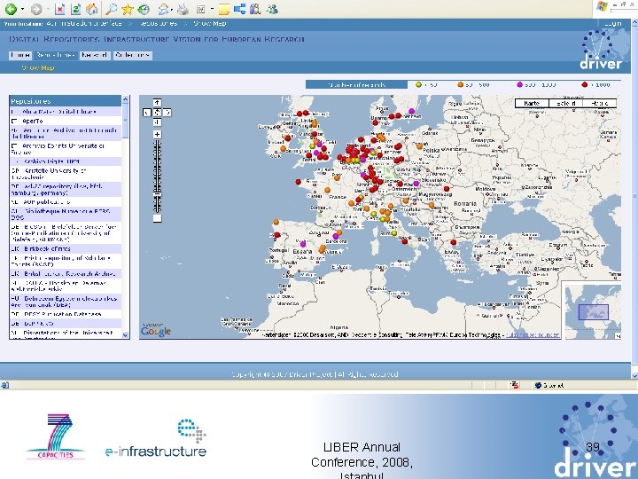Pan the map up with arrow button
Viewport: 638px width, 479px height.
point(157,103)
